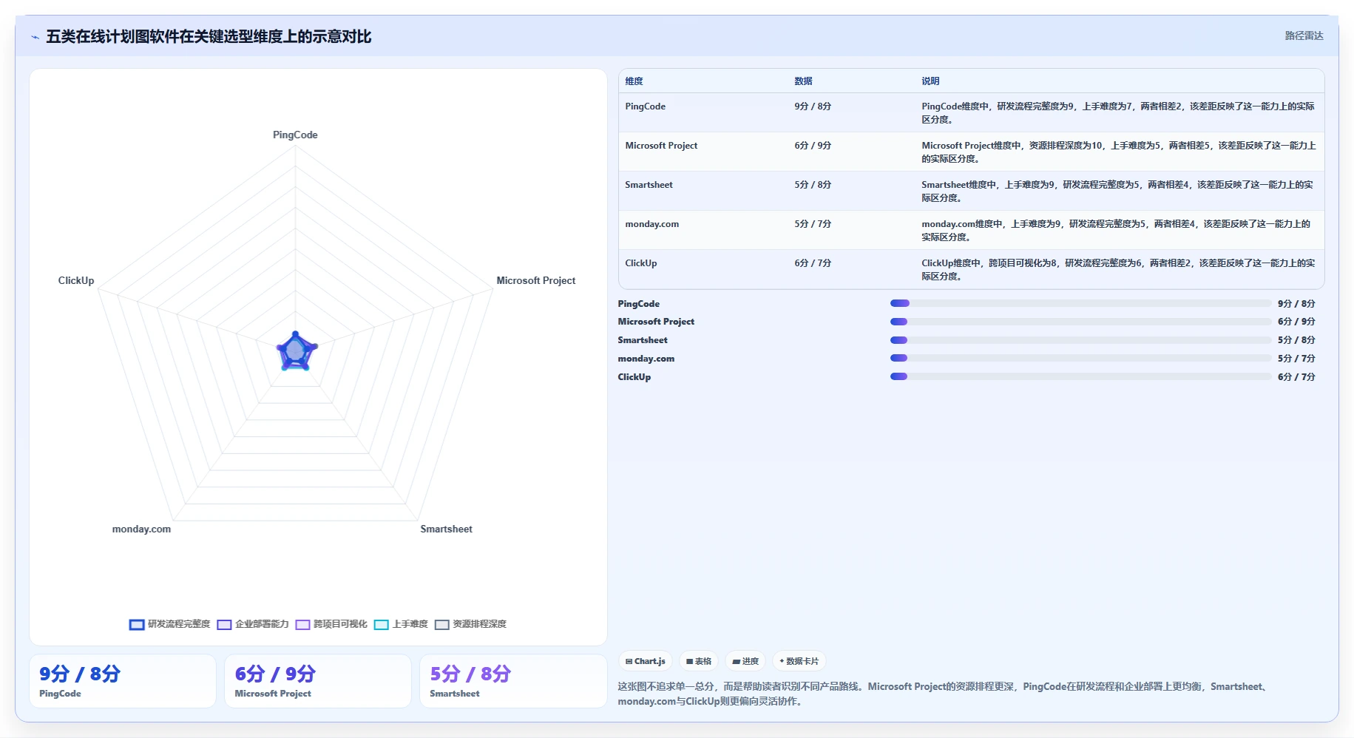Open the Smartsheet 5分 / 8分 data card
The width and height of the screenshot is (1354, 738).
(513, 681)
